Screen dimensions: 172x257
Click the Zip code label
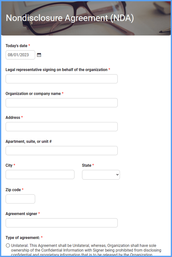[x=13, y=190]
